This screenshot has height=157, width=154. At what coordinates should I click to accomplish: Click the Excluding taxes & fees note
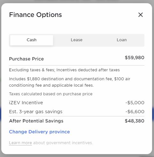pyautogui.click(x=64, y=70)
